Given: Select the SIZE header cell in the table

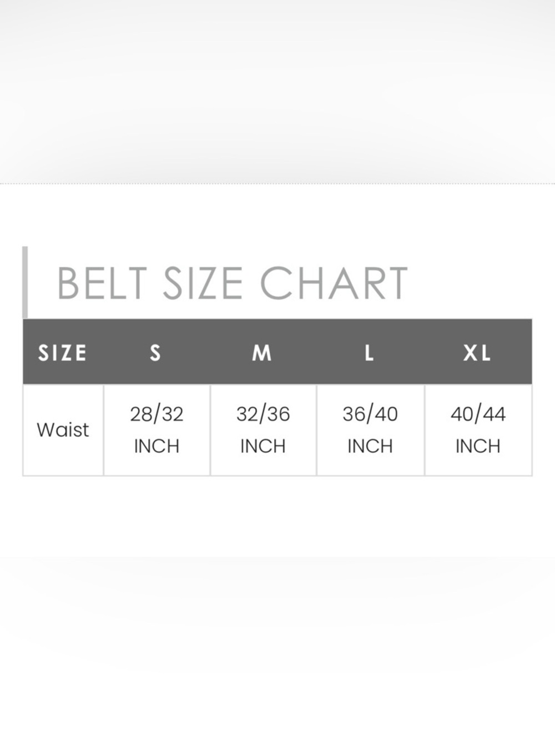Looking at the screenshot, I should 62,353.
